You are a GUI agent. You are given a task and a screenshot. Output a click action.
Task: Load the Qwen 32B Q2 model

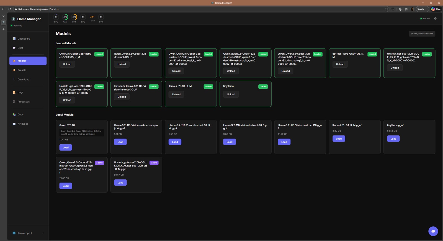click(66, 148)
